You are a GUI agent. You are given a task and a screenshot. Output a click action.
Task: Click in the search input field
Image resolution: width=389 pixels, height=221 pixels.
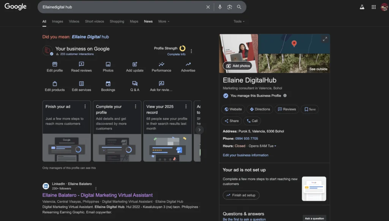(x=122, y=7)
